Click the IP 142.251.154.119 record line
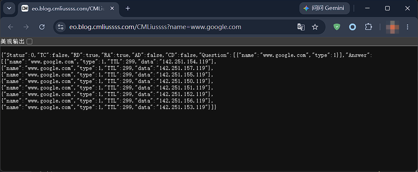418x172 pixels. [109, 62]
